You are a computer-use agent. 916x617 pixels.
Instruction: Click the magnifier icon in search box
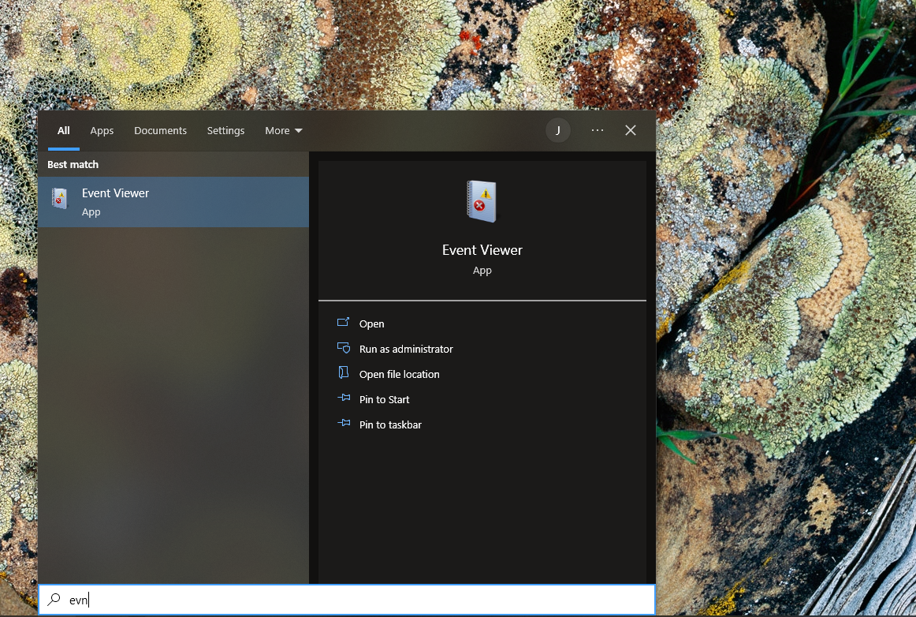point(54,599)
